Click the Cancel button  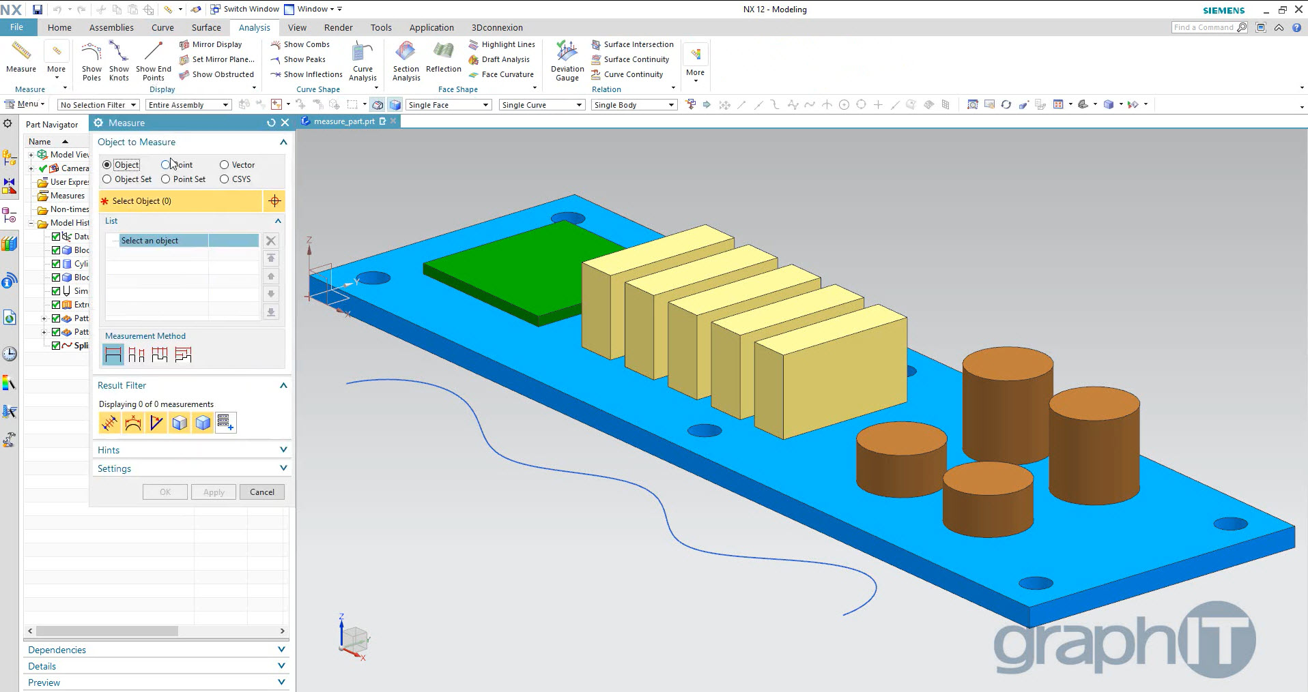(x=261, y=492)
